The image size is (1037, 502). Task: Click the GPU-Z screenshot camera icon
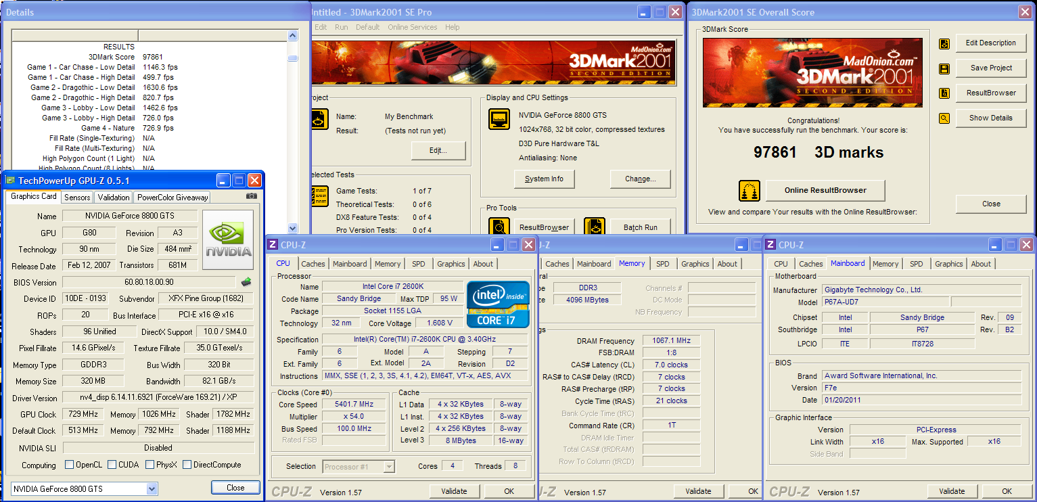point(252,196)
